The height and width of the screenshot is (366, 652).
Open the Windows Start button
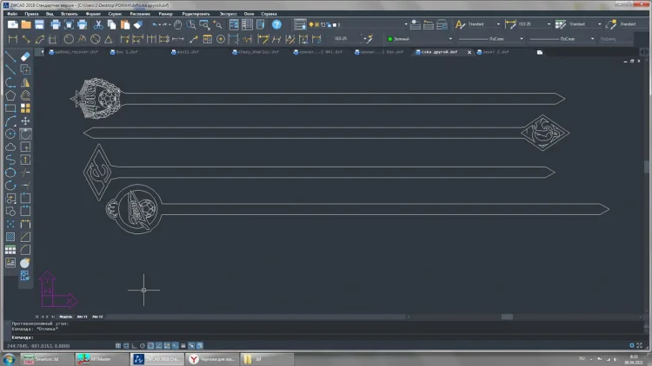click(10, 359)
